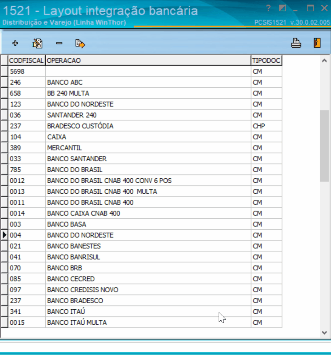Viewport: 331px width, 355px height.
Task: Click the export layout arrow icon
Action: tap(80, 44)
